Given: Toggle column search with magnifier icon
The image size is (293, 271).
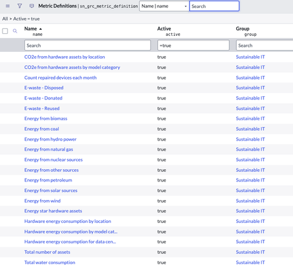Looking at the screenshot, I should [15, 31].
